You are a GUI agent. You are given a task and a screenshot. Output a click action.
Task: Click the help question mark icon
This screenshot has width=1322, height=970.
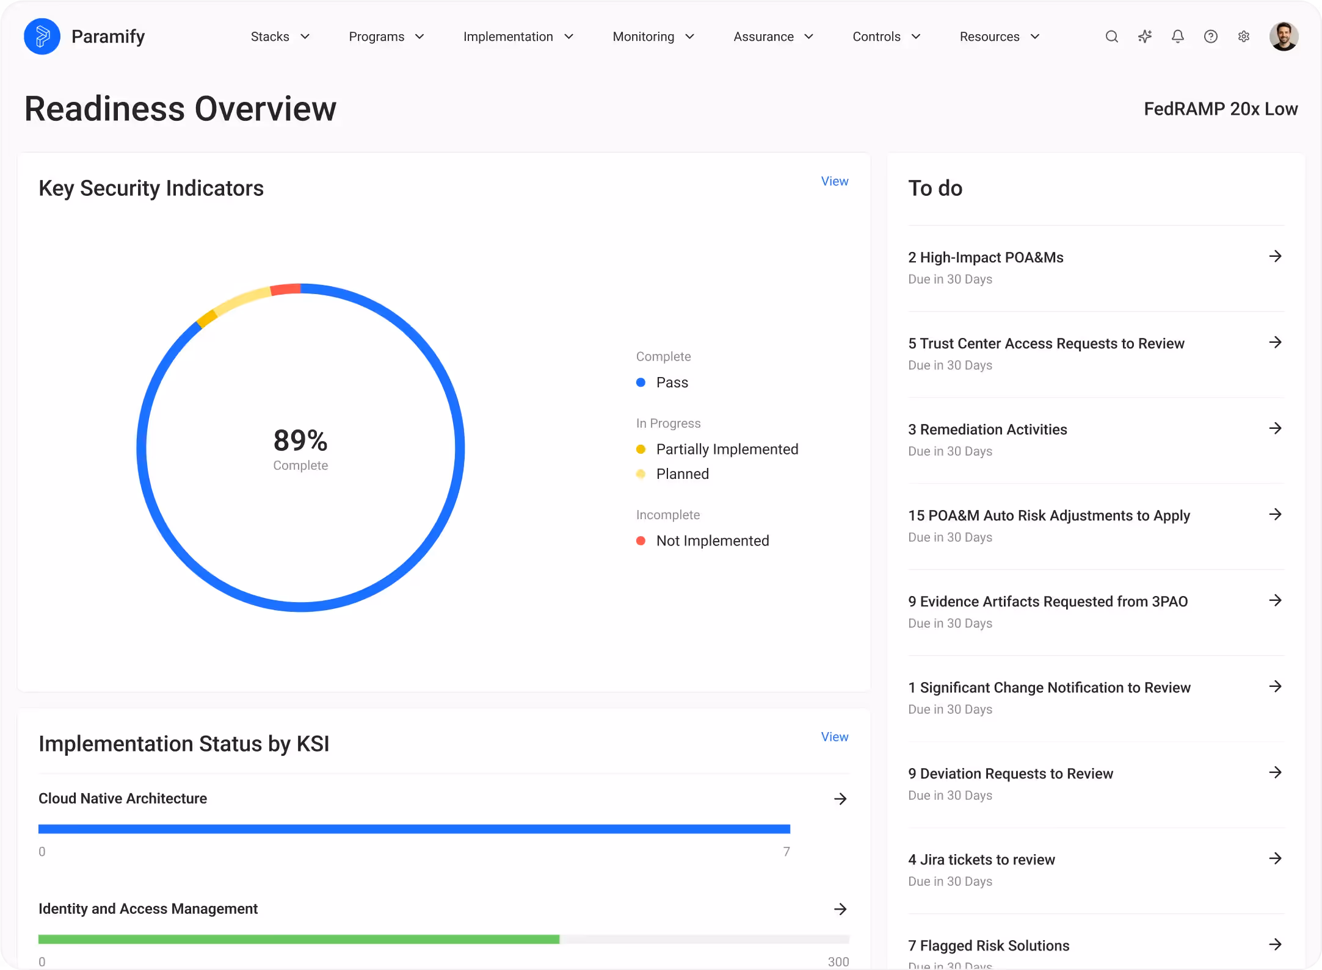click(1211, 37)
